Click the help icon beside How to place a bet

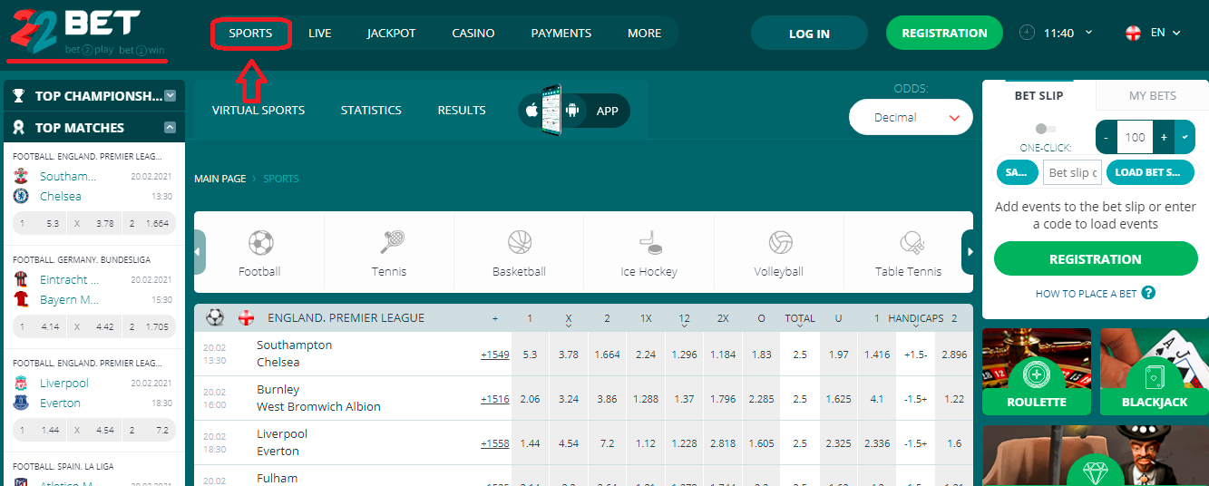(x=1148, y=293)
